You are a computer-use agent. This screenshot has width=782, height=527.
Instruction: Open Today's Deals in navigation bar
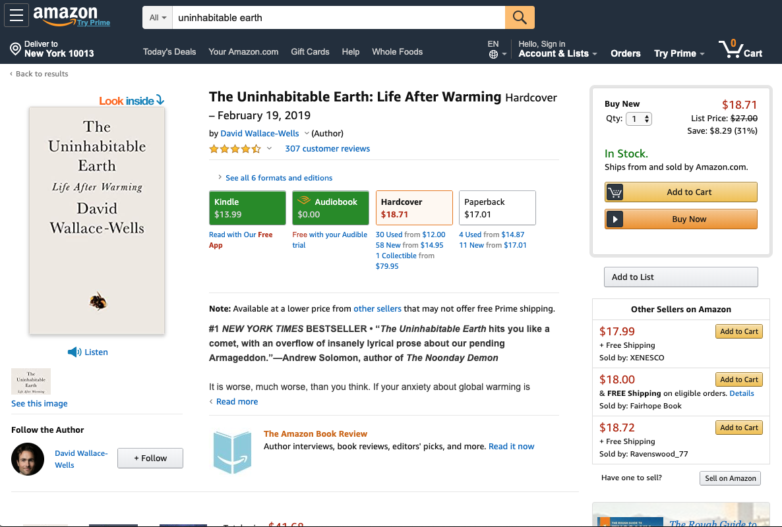click(x=169, y=52)
